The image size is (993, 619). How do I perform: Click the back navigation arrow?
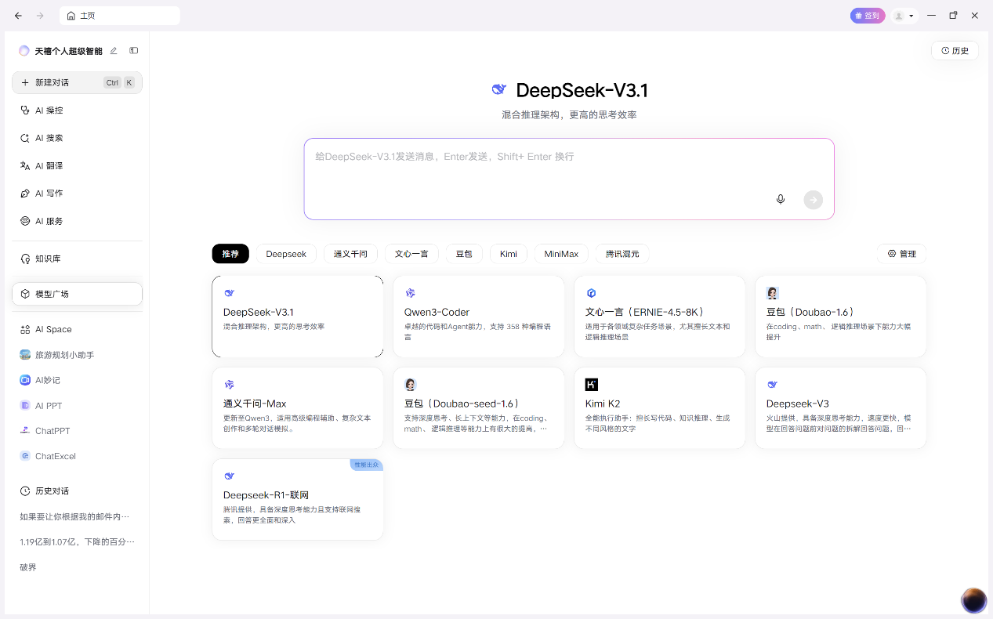click(18, 16)
